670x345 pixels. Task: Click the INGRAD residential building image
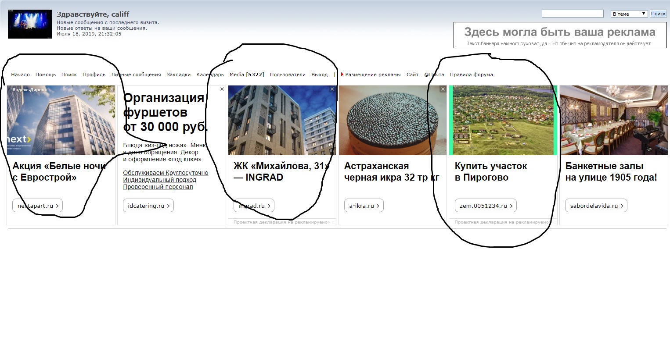(x=282, y=120)
